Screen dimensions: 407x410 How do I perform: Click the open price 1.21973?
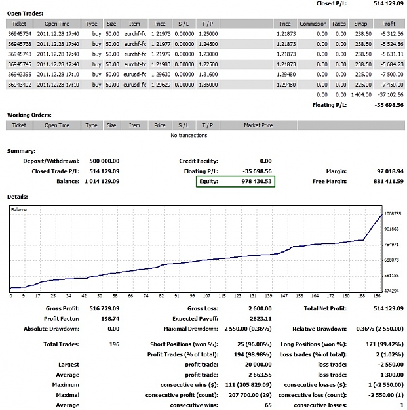coord(161,34)
